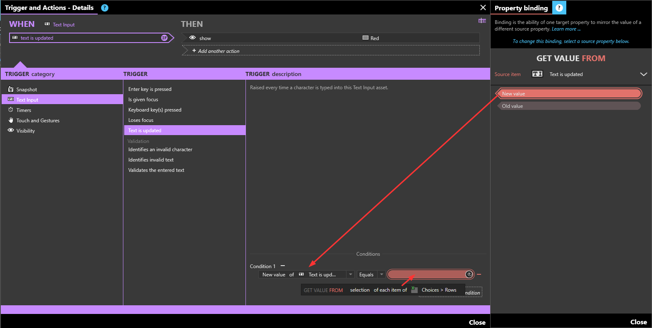Open the 'Learn more' link
The image size is (652, 328).
click(x=565, y=29)
